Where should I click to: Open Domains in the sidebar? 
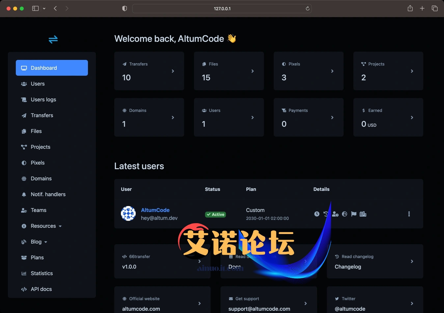pos(52,178)
